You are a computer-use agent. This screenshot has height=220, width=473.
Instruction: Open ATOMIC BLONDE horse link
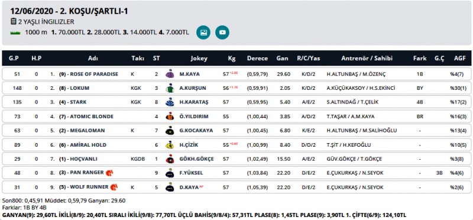(x=92, y=117)
